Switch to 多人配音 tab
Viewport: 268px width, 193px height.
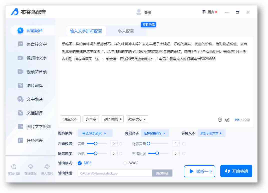pos(126,31)
